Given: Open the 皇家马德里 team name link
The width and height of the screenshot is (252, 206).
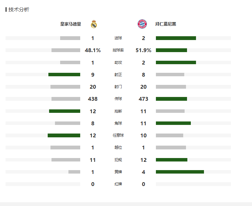Looking at the screenshot, I should pyautogui.click(x=71, y=24).
